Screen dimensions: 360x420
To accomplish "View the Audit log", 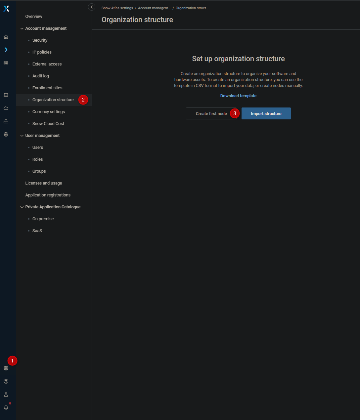I will 41,76.
